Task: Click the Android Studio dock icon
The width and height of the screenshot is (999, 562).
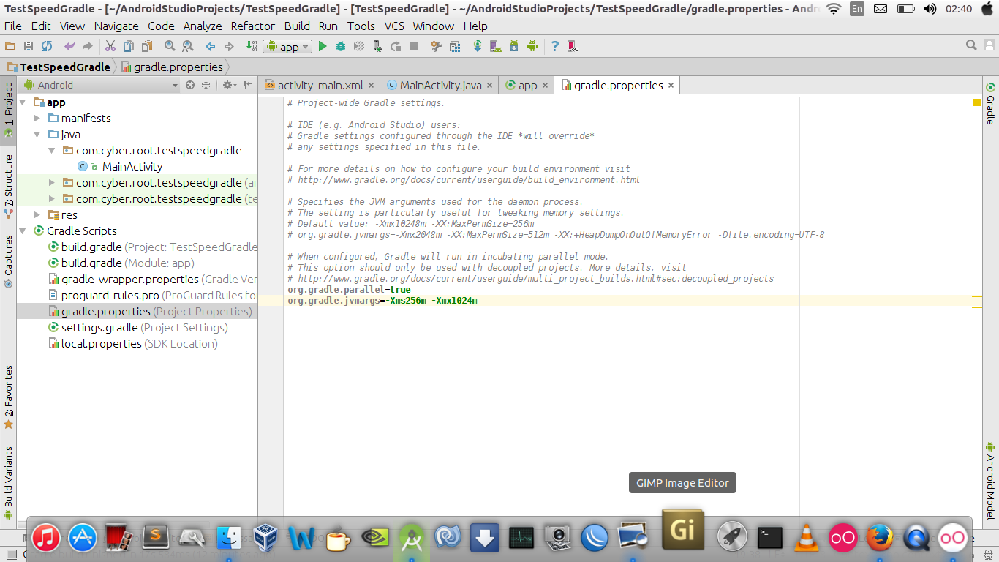Action: 412,537
